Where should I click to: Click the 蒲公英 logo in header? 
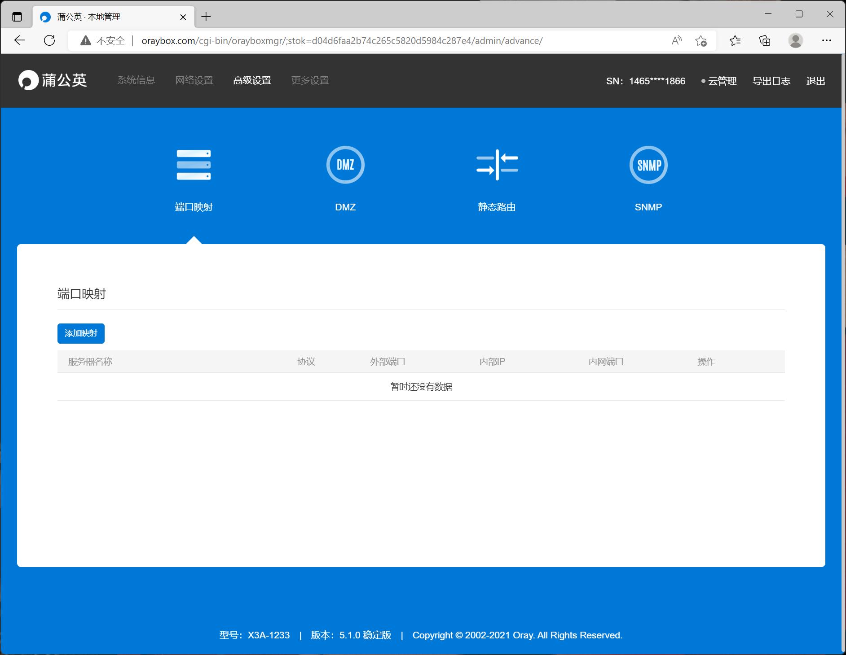[53, 80]
